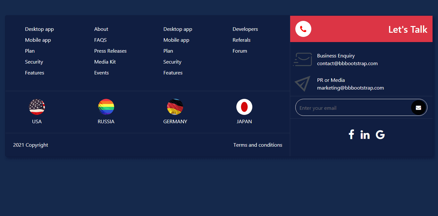
Task: Submit the newsletter via the envelope button
Action: [418, 108]
